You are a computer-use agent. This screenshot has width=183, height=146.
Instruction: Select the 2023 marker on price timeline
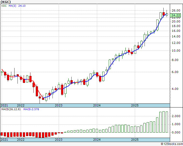59,105
